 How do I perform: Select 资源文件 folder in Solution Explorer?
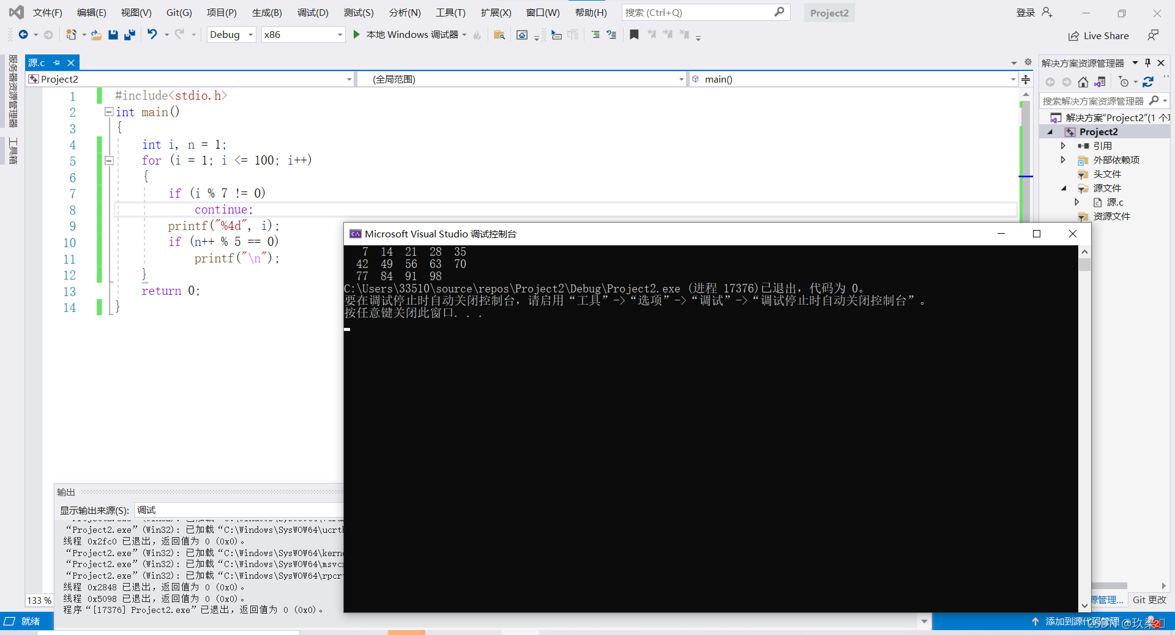point(1111,216)
